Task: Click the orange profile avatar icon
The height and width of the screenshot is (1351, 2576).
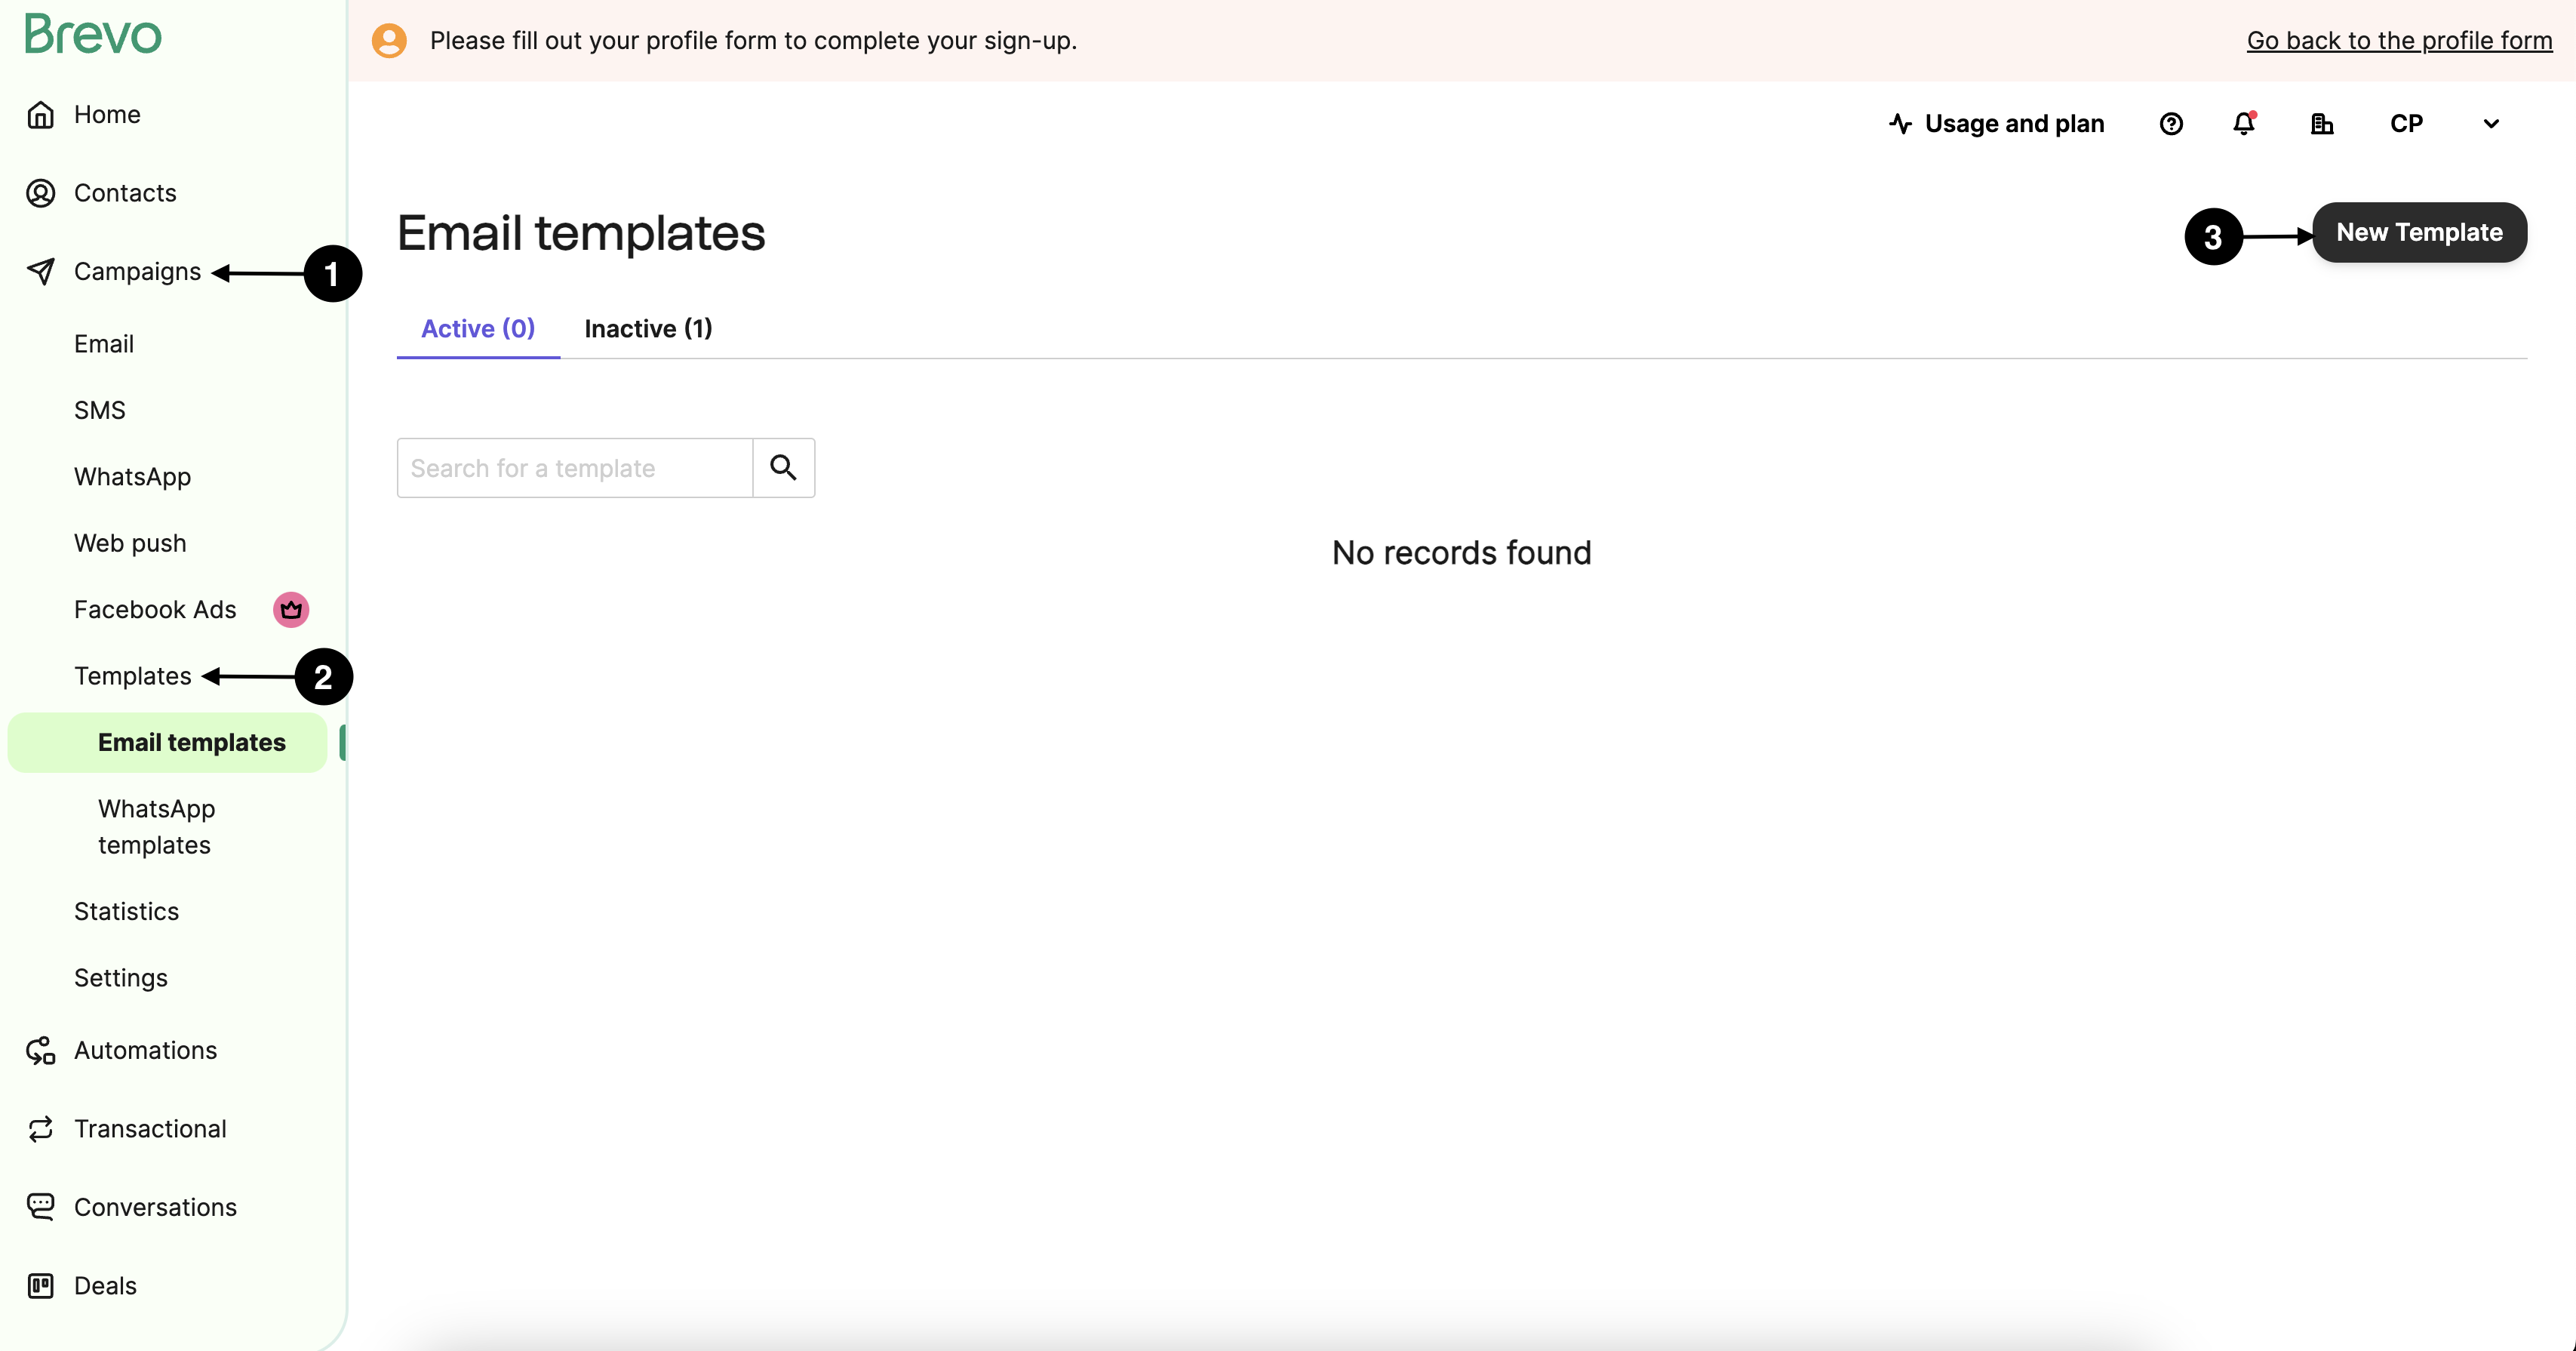Action: (389, 41)
